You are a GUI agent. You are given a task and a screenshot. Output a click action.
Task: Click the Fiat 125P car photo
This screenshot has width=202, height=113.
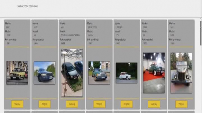(x=17, y=73)
